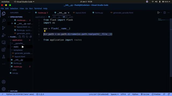Open the Edit menu

pyautogui.click(x=7, y=9)
